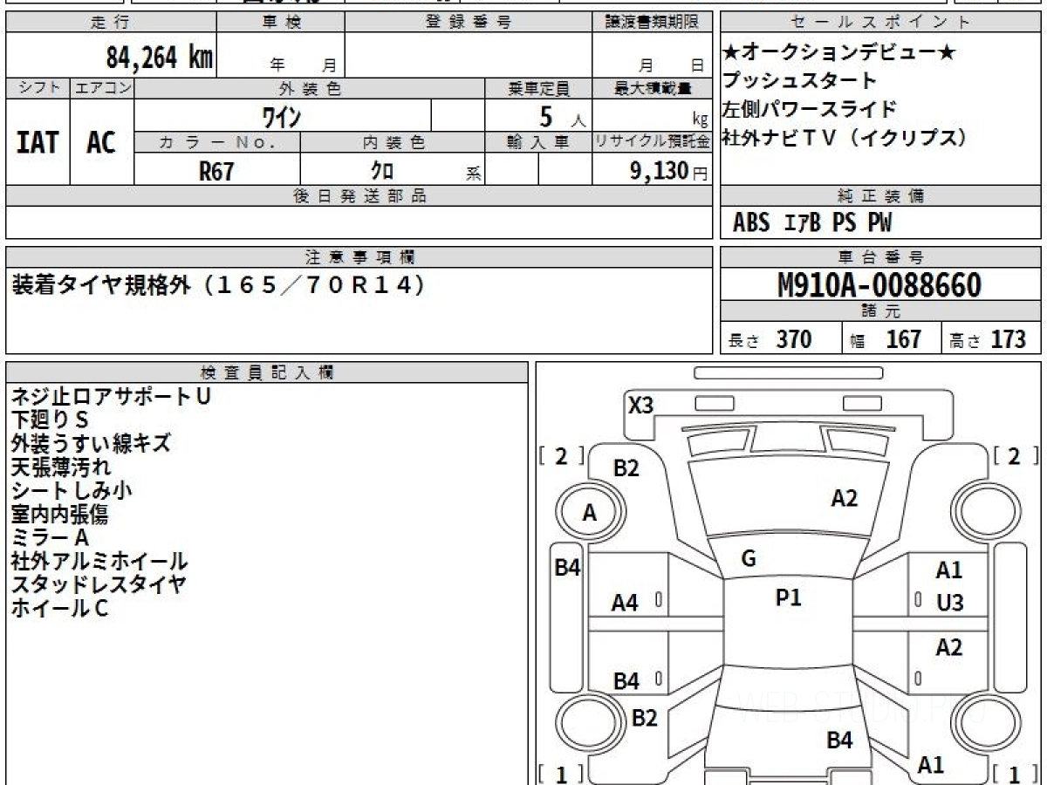Select inspector note ミラーA
This screenshot has height=785, width=1047.
pyautogui.click(x=50, y=537)
